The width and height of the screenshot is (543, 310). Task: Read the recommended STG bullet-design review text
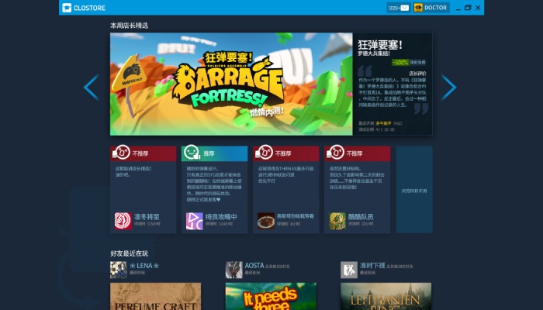[x=214, y=184]
